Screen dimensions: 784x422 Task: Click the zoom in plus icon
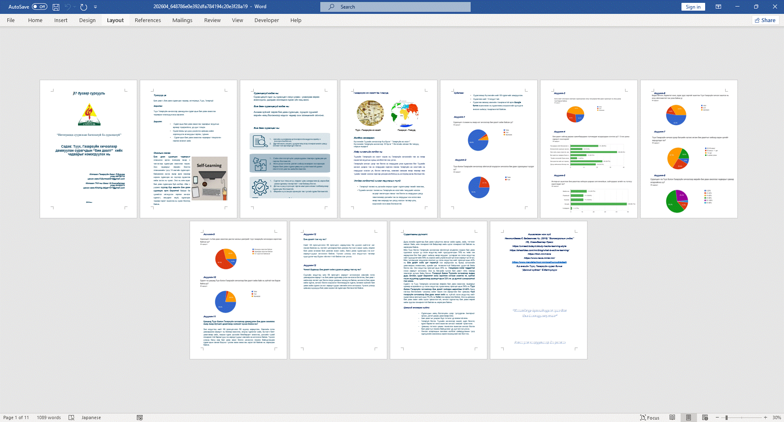(765, 418)
